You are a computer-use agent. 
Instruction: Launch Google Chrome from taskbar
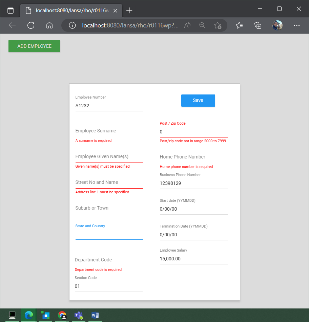point(62,315)
